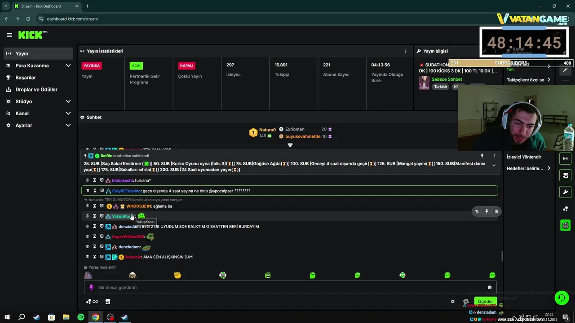Expand the Para Kazanma menu chevron
Screen dimensions: 575x323
68,65
